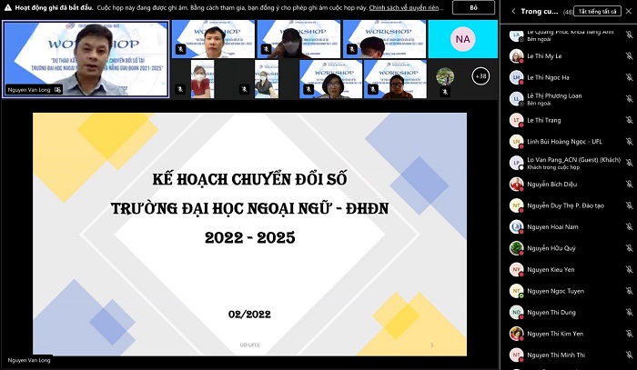Click Nguyen Thi Kim Yen's profile photo
This screenshot has height=370, width=637.
click(516, 334)
